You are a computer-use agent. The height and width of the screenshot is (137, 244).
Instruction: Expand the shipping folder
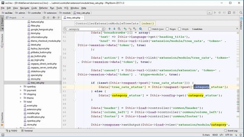coord(21,94)
